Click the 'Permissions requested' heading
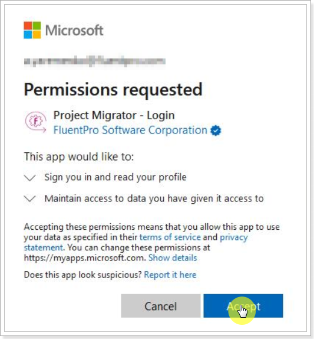Screen dimensions: 314x339 [x=113, y=90]
